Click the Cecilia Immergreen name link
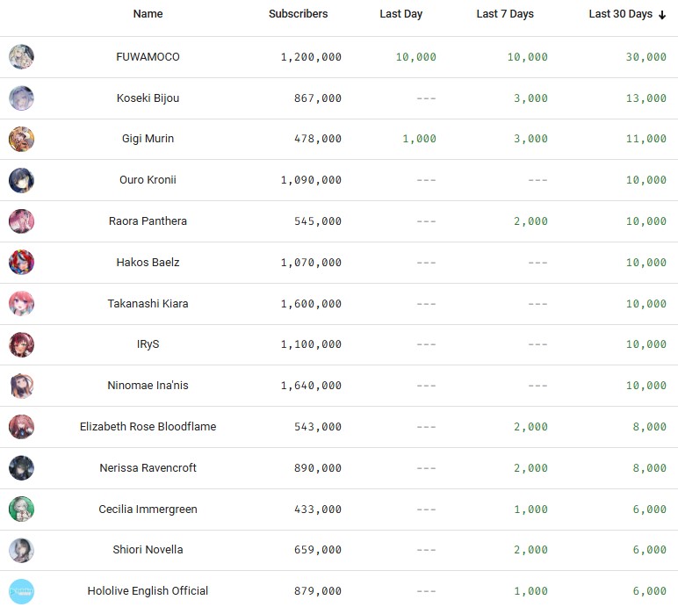 pyautogui.click(x=148, y=509)
